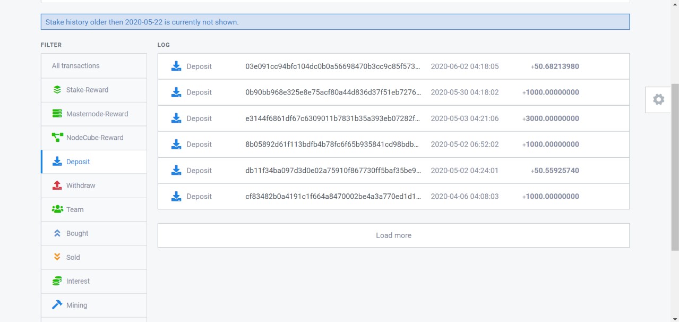Open settings with the gear icon

click(658, 99)
